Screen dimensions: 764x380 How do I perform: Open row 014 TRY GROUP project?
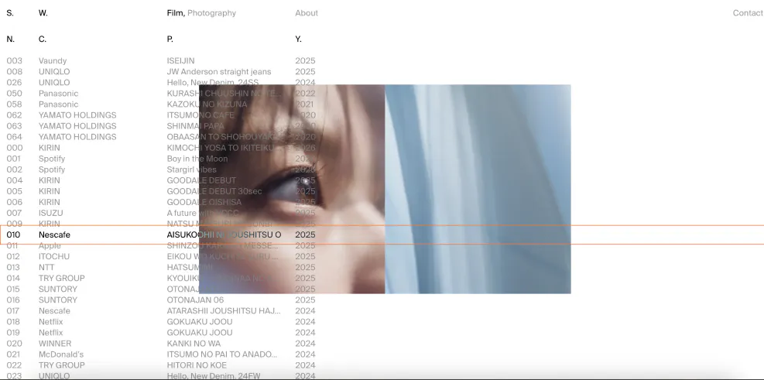161,278
